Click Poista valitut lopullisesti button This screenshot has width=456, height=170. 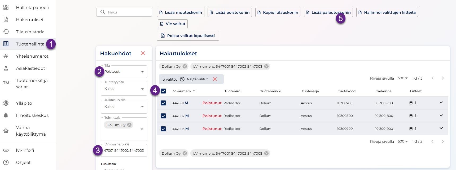(188, 36)
